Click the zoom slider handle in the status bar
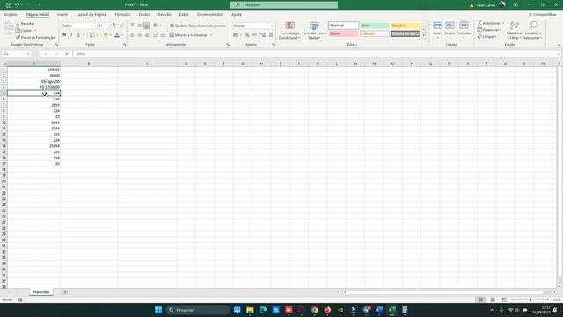The height and width of the screenshot is (317, 563). 530,299
